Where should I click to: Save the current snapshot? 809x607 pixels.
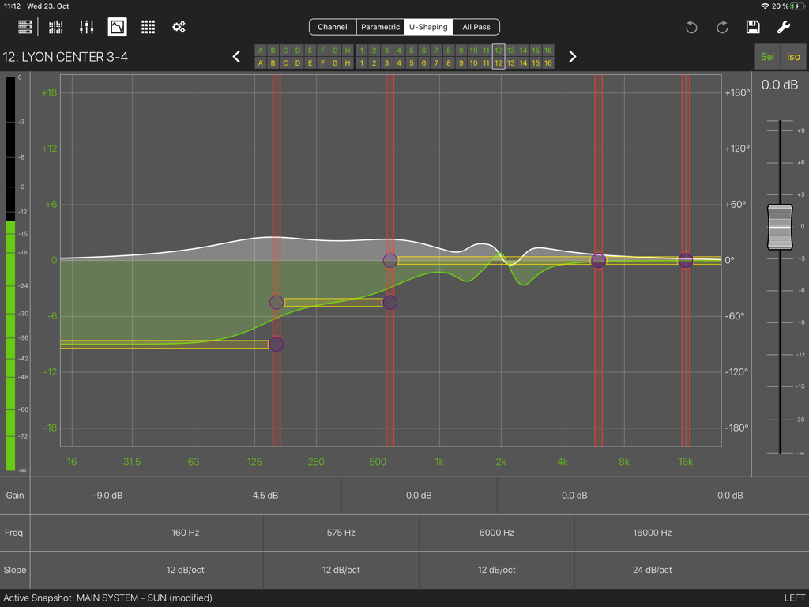[753, 27]
